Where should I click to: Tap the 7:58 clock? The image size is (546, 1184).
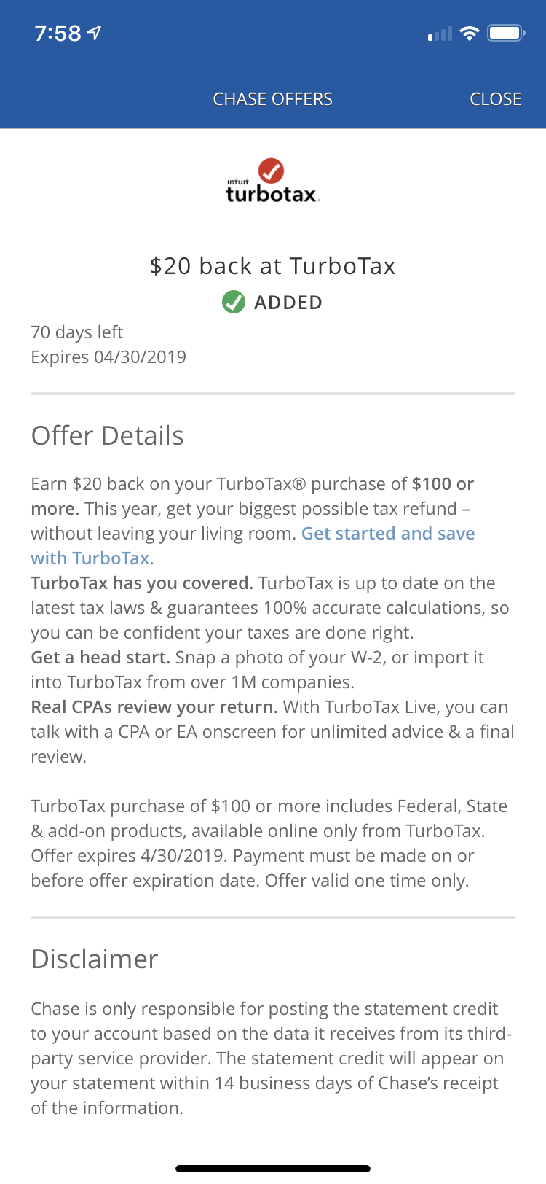click(x=58, y=34)
